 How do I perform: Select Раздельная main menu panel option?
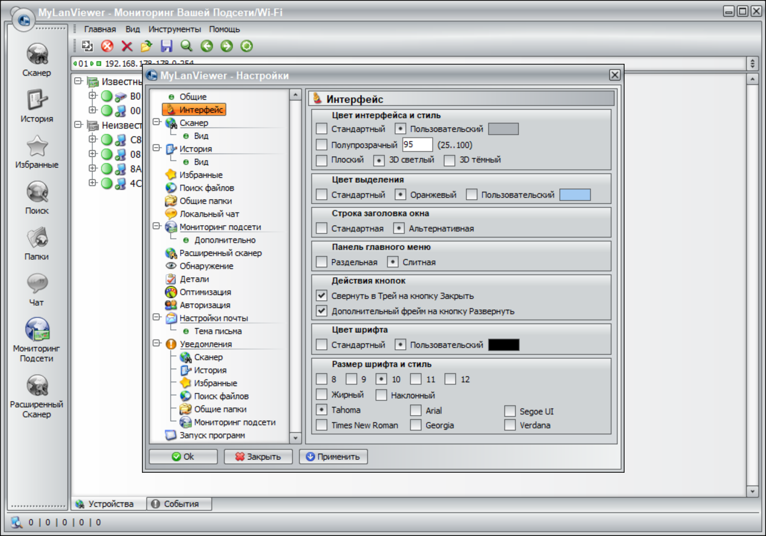point(321,262)
